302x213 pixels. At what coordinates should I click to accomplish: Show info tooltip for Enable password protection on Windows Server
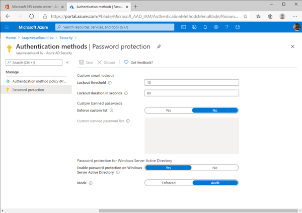tap(118, 172)
